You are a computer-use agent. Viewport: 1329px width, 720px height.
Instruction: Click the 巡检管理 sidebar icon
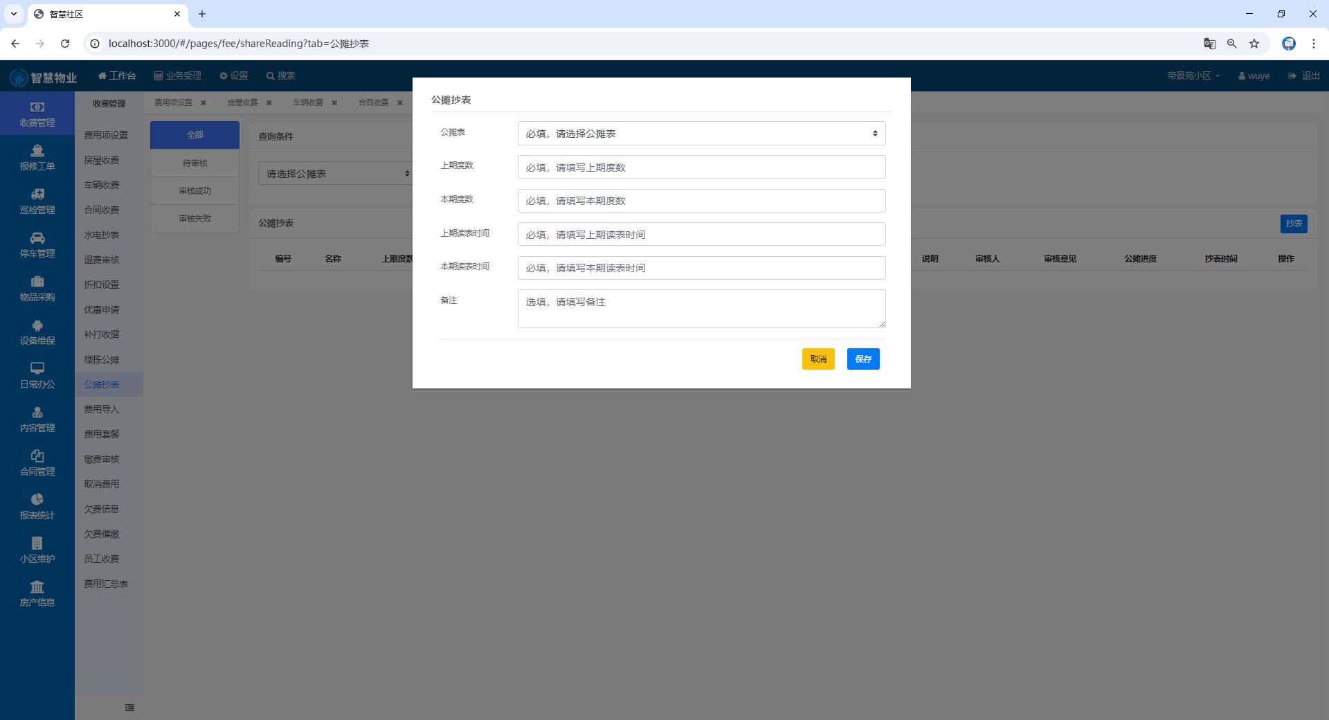tap(37, 195)
